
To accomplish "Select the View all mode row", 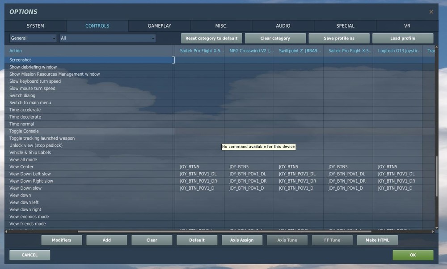I will click(x=88, y=160).
